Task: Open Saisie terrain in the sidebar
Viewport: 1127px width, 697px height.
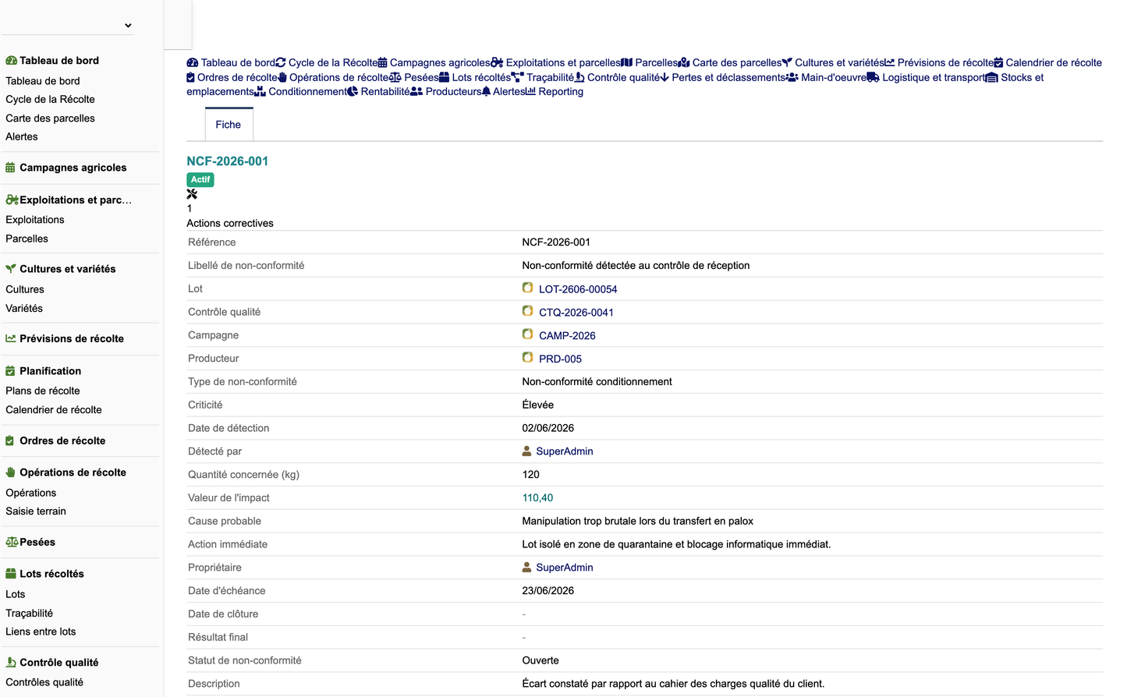Action: pos(36,511)
